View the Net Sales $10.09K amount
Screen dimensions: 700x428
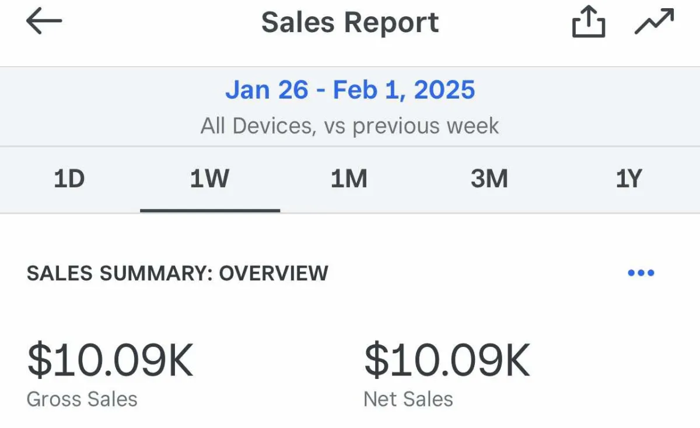447,360
